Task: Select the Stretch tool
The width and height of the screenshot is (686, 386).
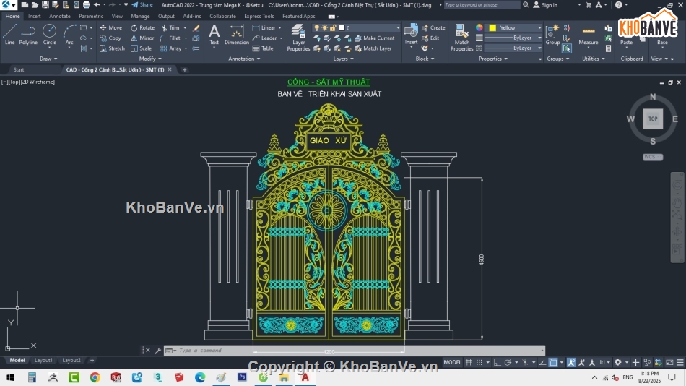Action: click(x=112, y=48)
